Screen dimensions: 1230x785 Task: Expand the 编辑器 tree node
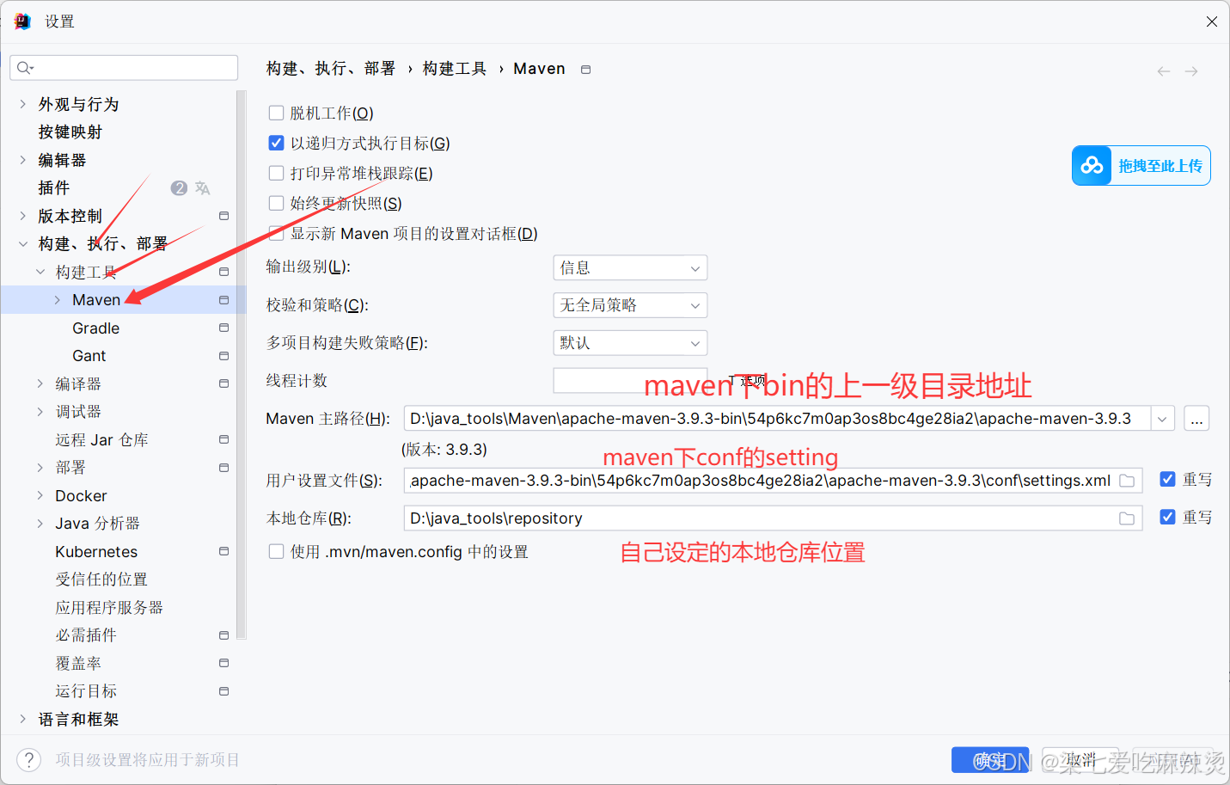pos(23,160)
